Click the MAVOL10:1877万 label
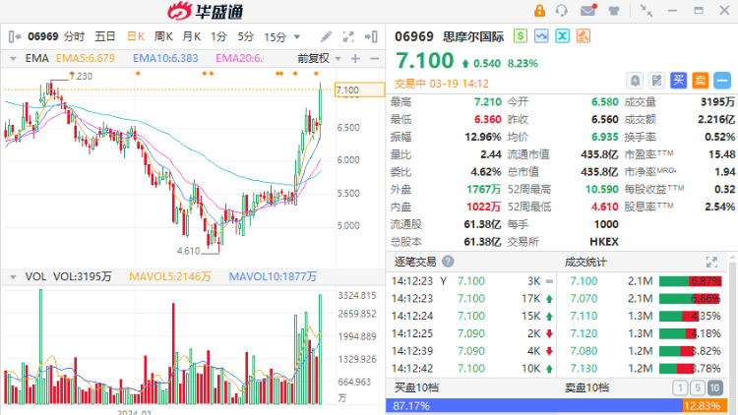The width and height of the screenshot is (738, 415). coord(273,276)
